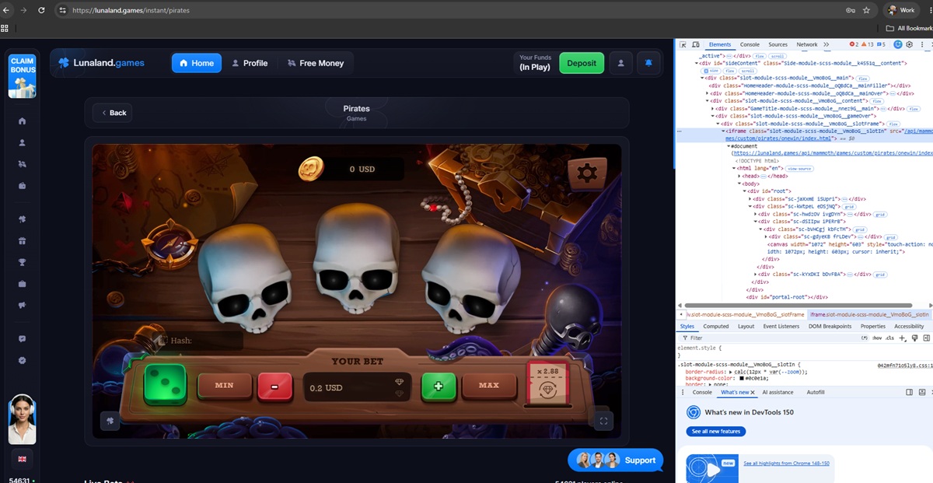Switch to the DevTools Console tab

point(750,44)
